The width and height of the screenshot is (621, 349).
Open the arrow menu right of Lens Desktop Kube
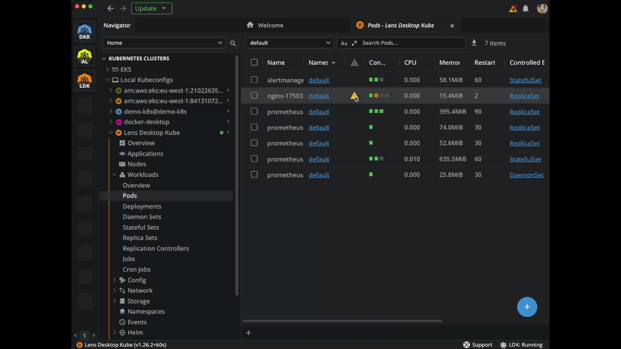pos(228,133)
